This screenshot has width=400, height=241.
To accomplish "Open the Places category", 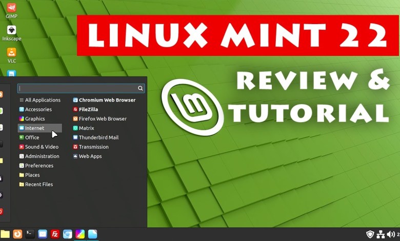I will pyautogui.click(x=40, y=175).
